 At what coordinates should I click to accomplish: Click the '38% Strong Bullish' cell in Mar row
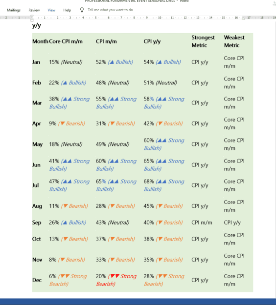(x=69, y=102)
